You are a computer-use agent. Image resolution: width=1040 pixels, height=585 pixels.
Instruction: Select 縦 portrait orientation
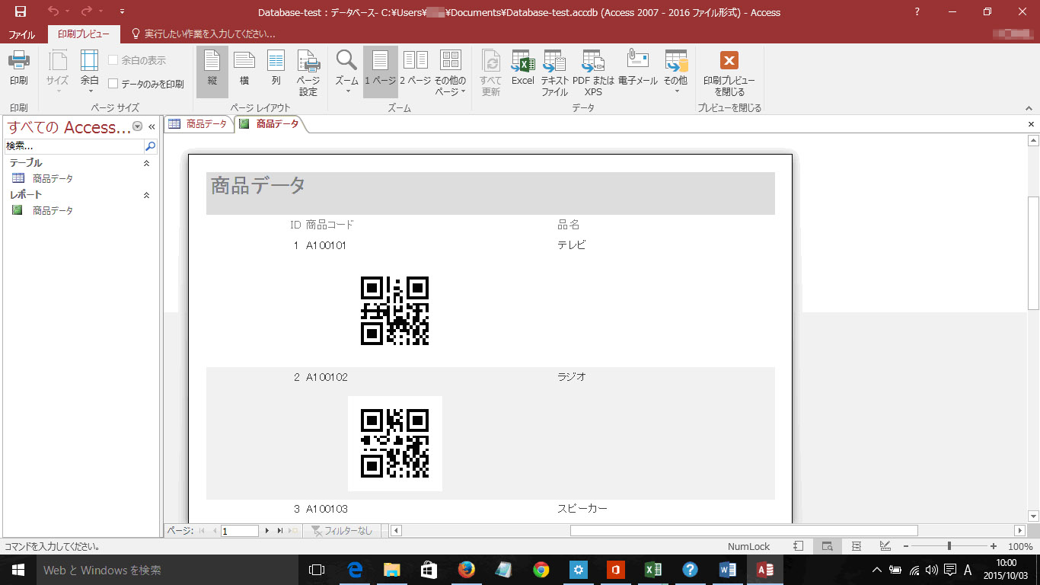pos(212,72)
